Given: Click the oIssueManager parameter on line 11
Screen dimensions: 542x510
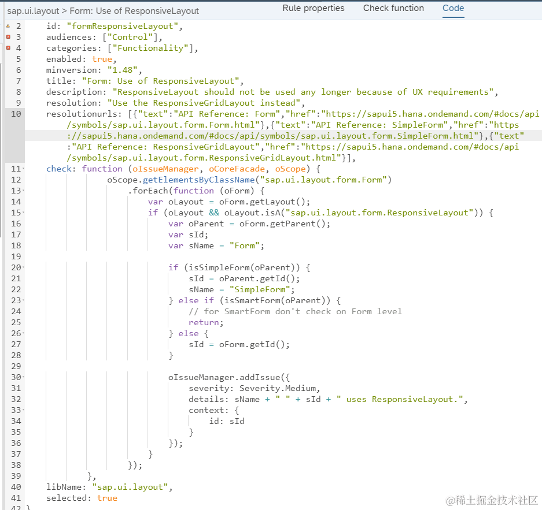Looking at the screenshot, I should (x=166, y=169).
